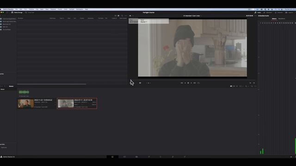This screenshot has width=296, height=166.
Task: Mark in point on viewer
Action: point(250,83)
